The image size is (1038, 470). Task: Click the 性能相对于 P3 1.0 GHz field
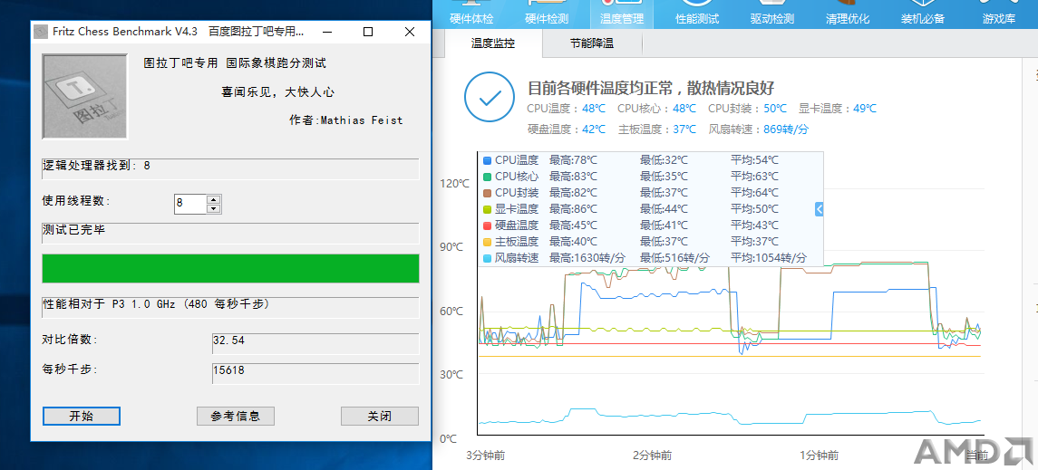pos(230,307)
